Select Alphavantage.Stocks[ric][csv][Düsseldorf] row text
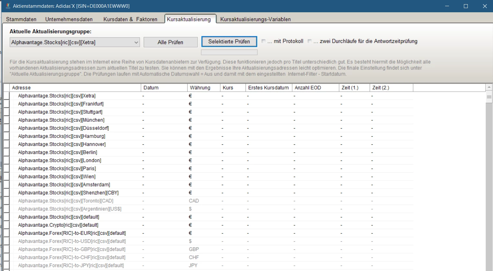493x271 pixels. (63, 128)
